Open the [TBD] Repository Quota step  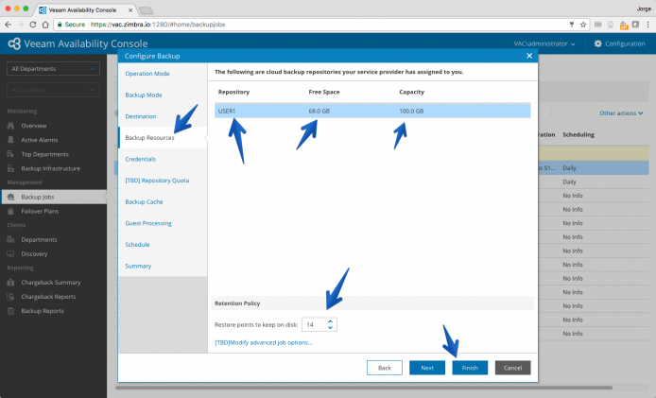pyautogui.click(x=157, y=180)
